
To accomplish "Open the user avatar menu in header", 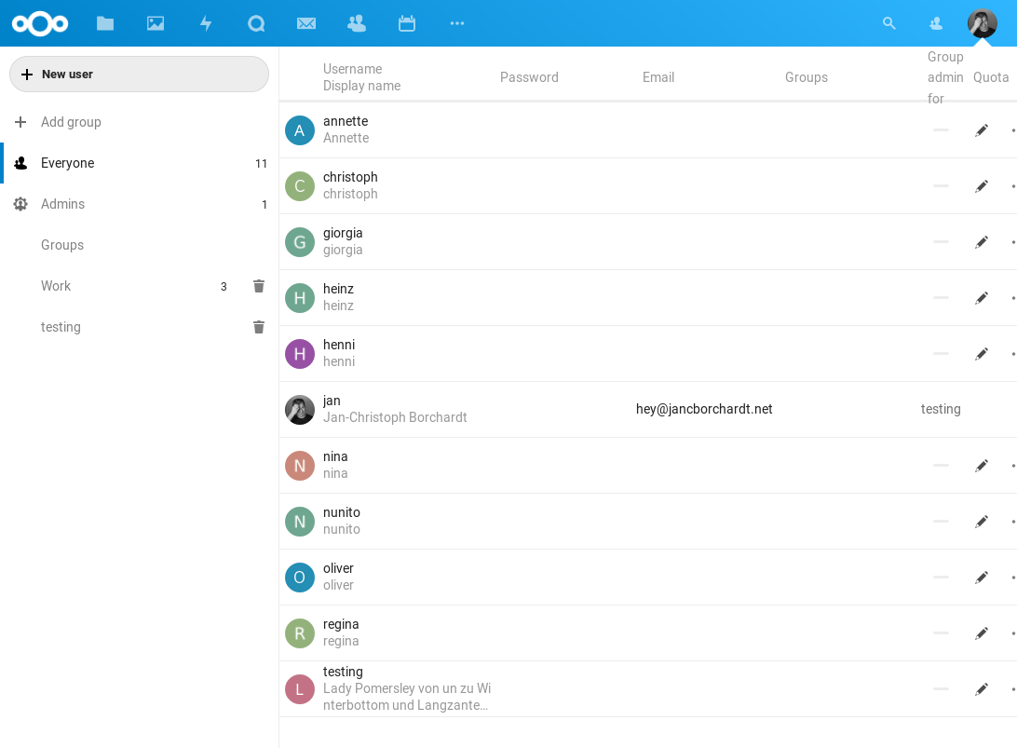I will [x=982, y=24].
